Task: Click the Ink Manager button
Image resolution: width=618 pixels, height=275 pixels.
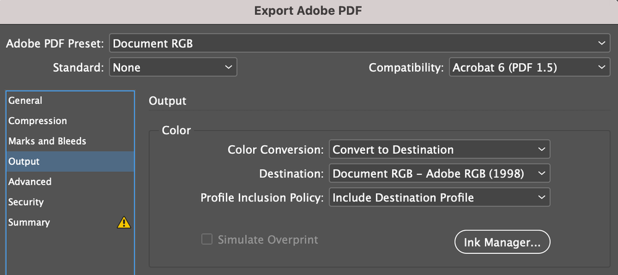Action: pyautogui.click(x=502, y=243)
